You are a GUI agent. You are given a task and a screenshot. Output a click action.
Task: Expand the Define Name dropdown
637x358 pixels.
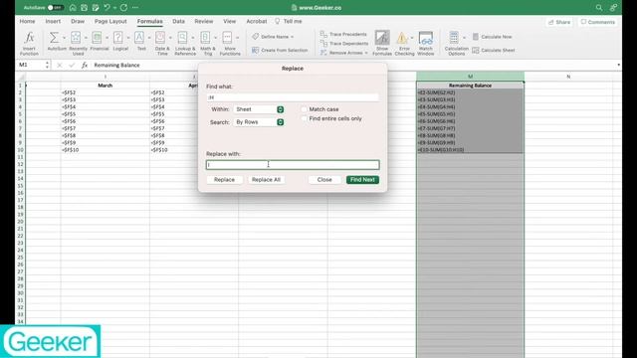[x=292, y=37]
